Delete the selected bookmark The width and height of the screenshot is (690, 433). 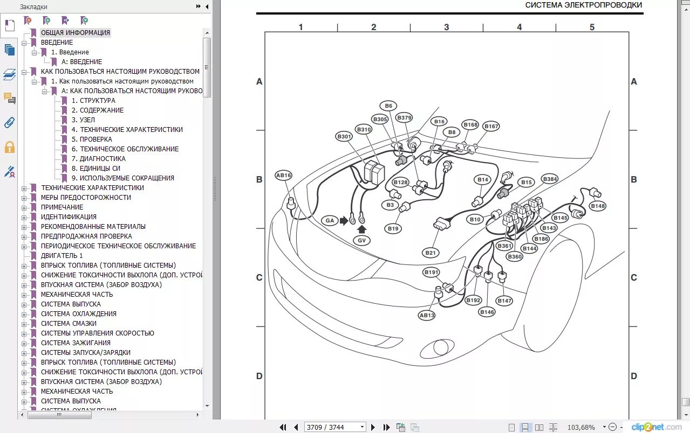click(x=27, y=20)
